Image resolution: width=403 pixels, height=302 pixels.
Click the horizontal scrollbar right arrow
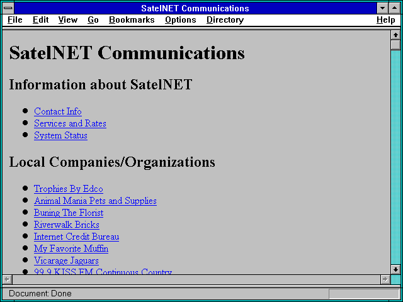point(385,279)
